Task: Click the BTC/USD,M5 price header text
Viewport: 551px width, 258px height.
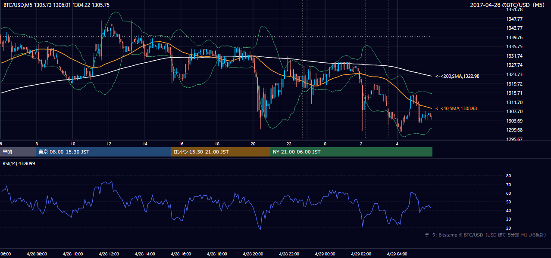Action: (56, 5)
